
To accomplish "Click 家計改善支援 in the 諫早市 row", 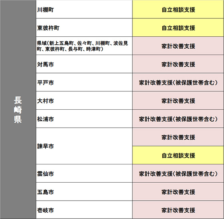I will pyautogui.click(x=178, y=137).
